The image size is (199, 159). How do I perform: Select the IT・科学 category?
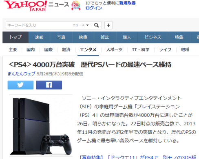pyautogui.click(x=141, y=49)
